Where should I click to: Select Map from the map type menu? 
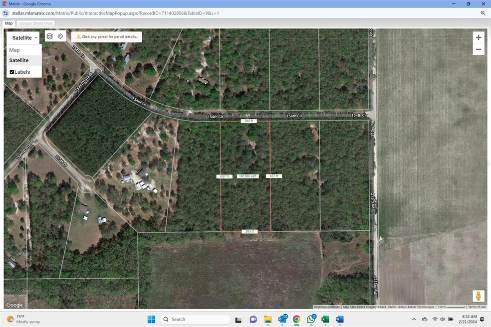(x=14, y=50)
